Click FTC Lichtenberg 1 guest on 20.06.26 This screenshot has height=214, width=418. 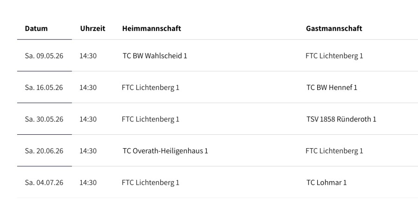[x=334, y=151]
